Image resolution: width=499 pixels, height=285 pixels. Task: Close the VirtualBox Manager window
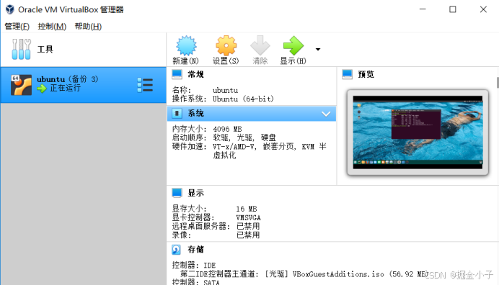(483, 9)
